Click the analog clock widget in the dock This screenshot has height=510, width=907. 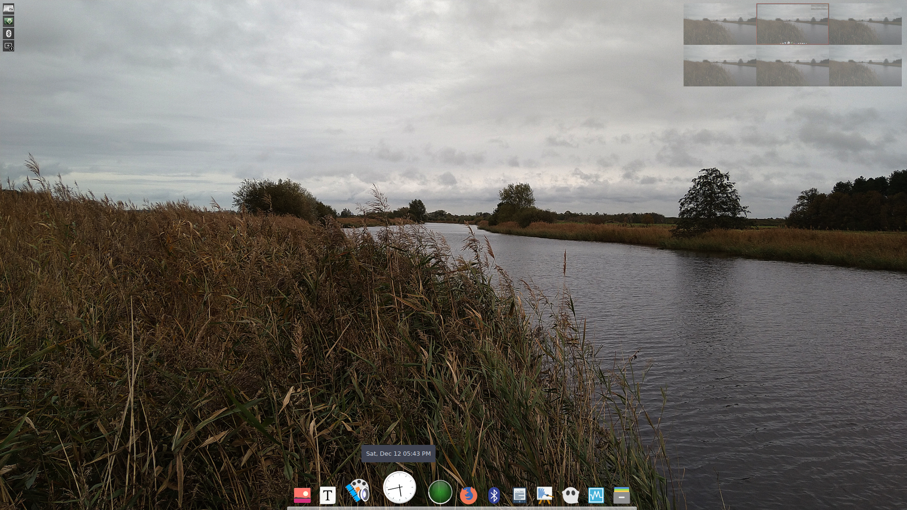(x=399, y=491)
